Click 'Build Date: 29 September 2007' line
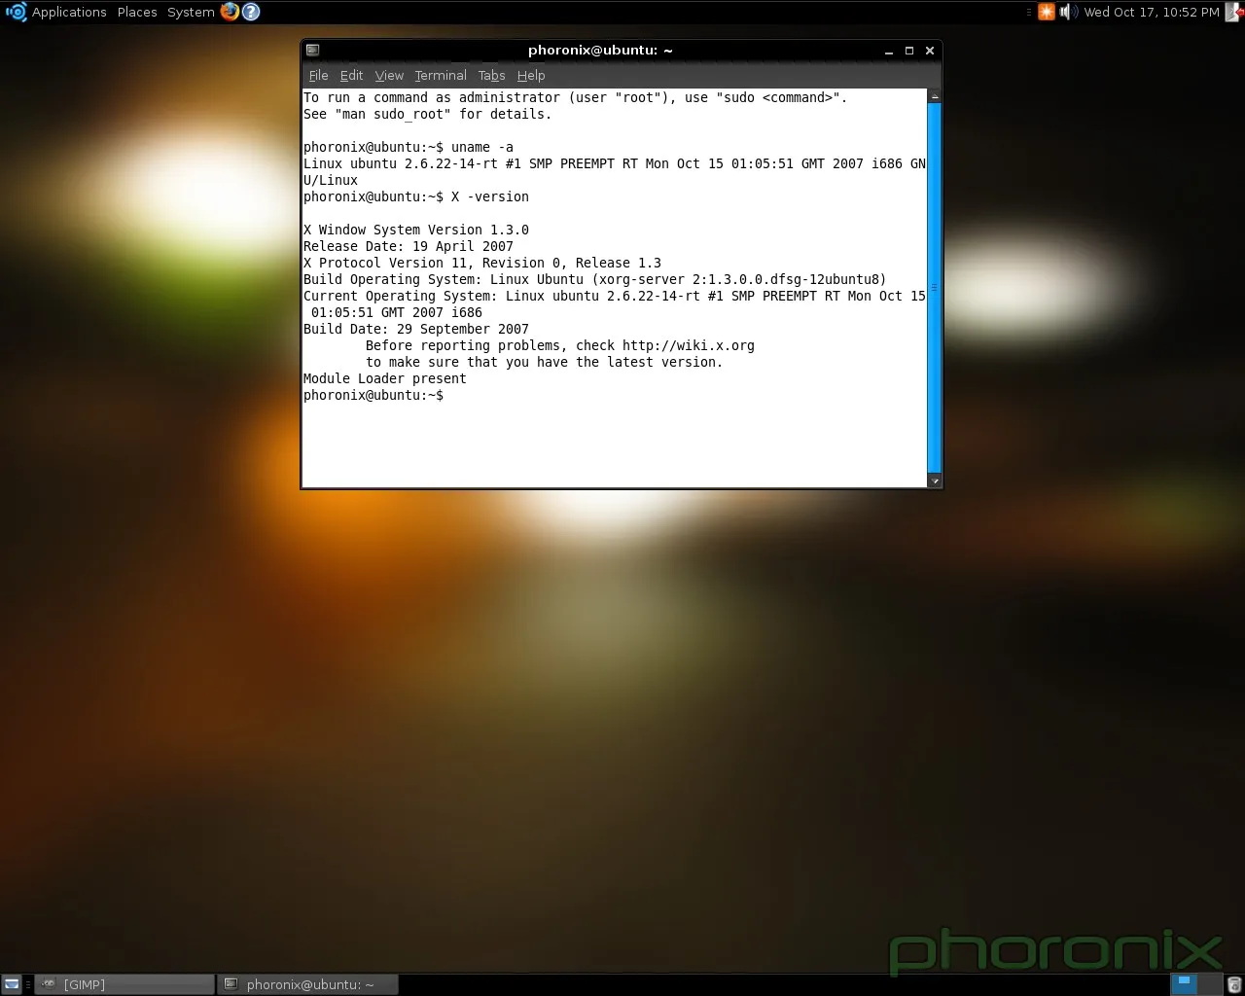This screenshot has width=1245, height=996. click(416, 329)
